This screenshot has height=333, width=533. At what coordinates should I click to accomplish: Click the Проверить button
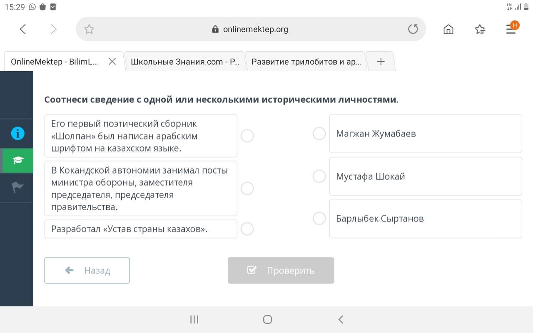pos(281,271)
